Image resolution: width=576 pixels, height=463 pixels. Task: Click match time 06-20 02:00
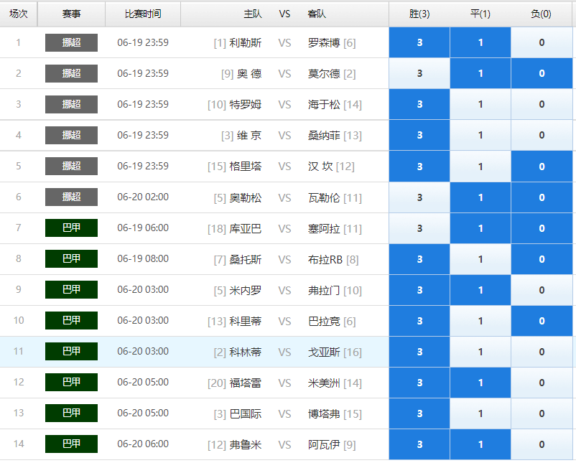click(143, 197)
